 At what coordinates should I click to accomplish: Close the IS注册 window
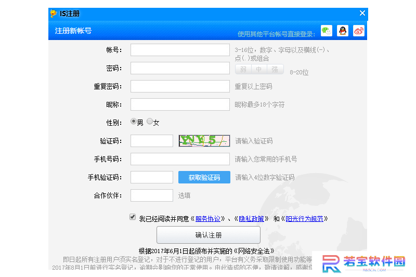[362, 13]
